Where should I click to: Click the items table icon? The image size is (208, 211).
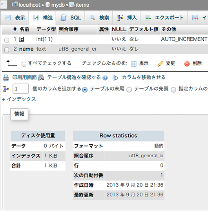[72, 5]
